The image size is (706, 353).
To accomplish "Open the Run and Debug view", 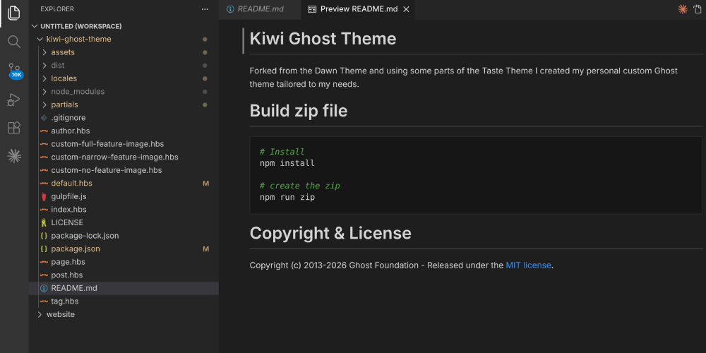I will 14,100.
